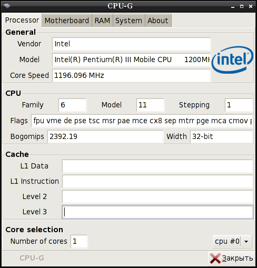
Task: Click the Model field with Pentium III Mobile
Action: click(131, 59)
